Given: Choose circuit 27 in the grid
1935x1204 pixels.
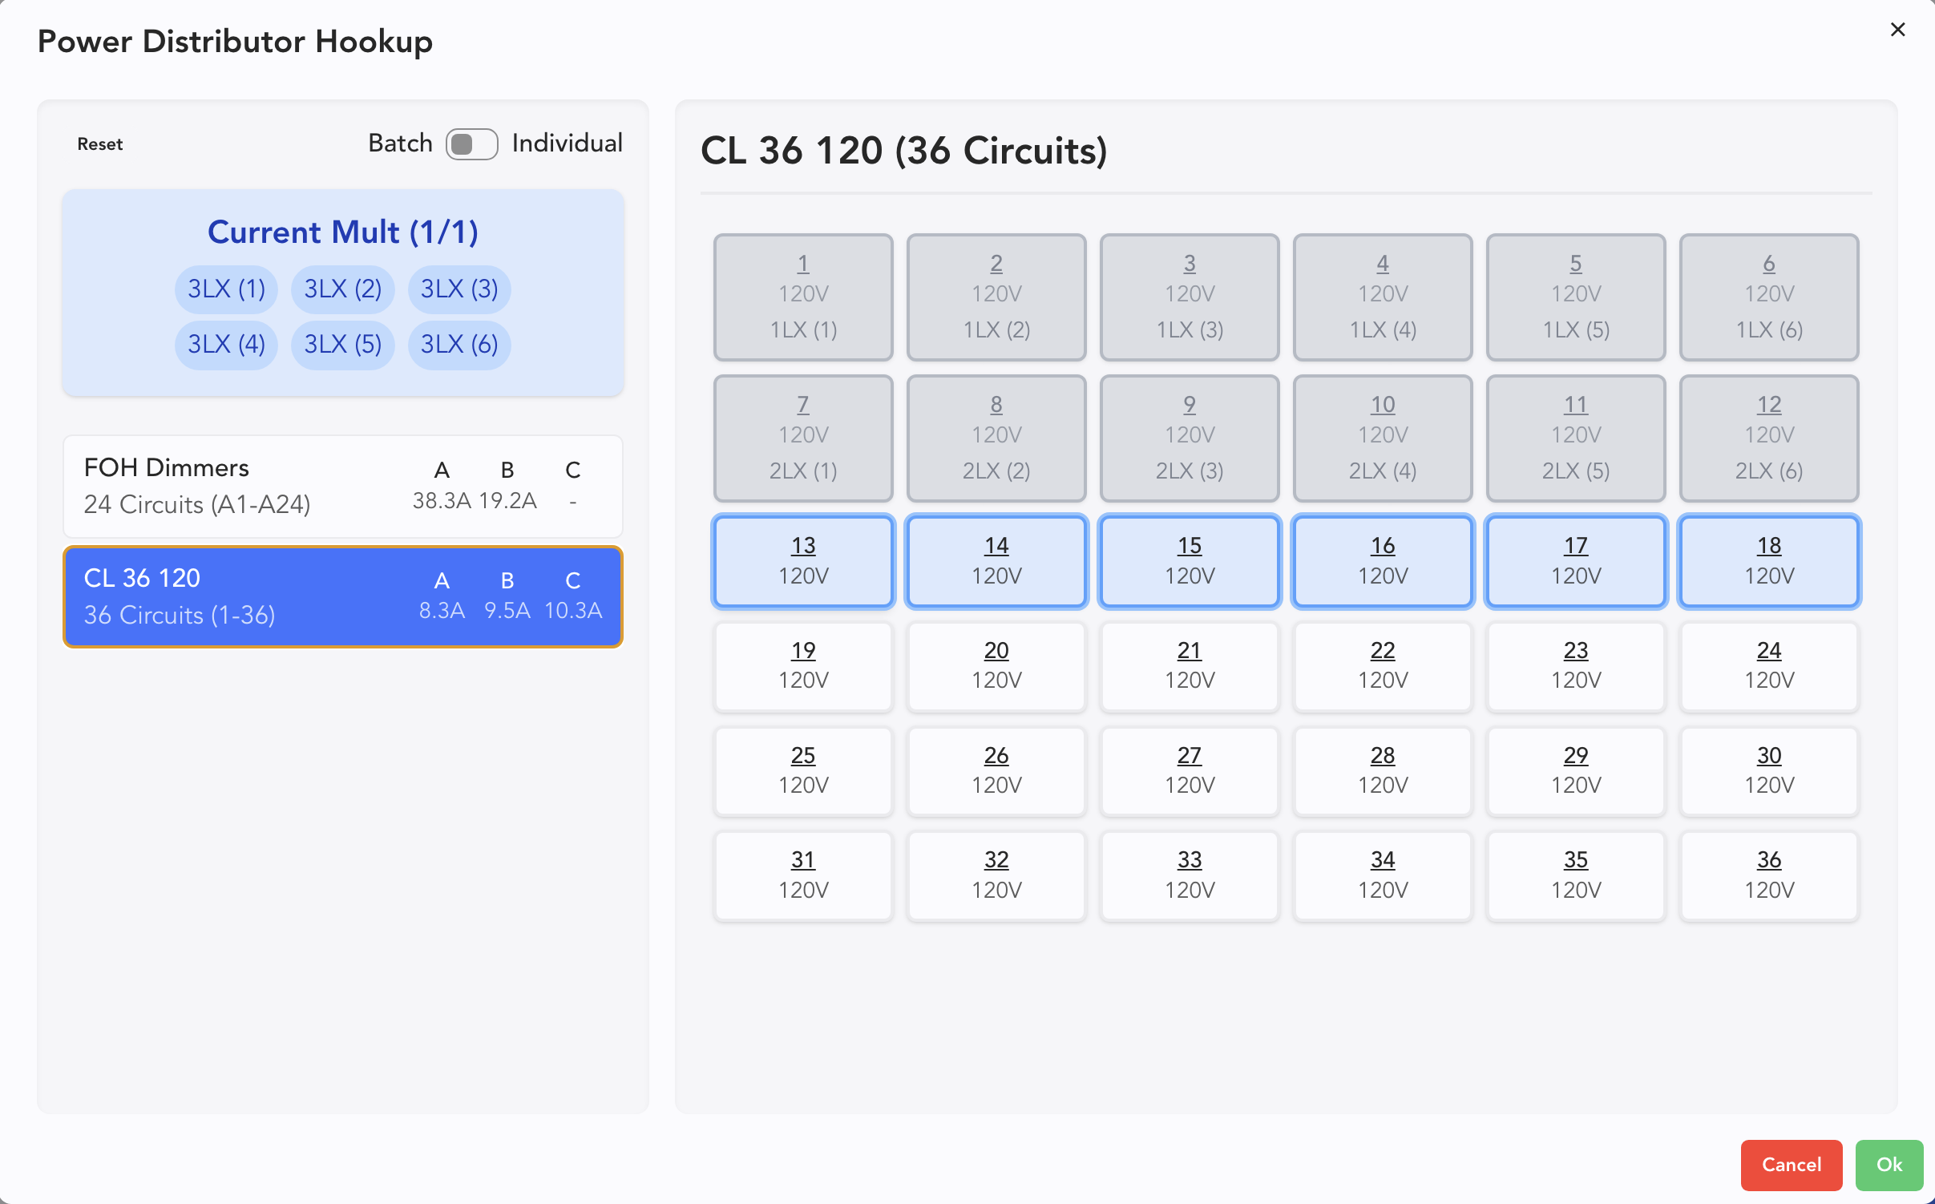Looking at the screenshot, I should (x=1190, y=770).
